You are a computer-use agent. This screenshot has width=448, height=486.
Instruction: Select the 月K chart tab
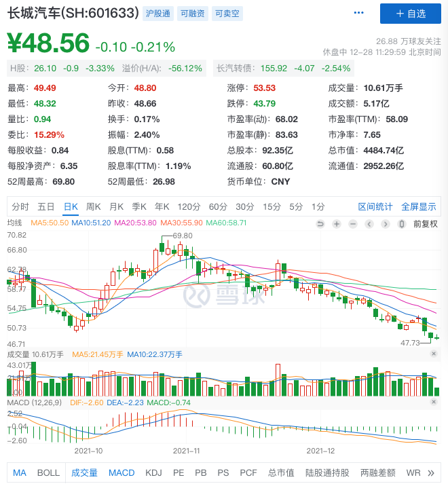coord(116,207)
